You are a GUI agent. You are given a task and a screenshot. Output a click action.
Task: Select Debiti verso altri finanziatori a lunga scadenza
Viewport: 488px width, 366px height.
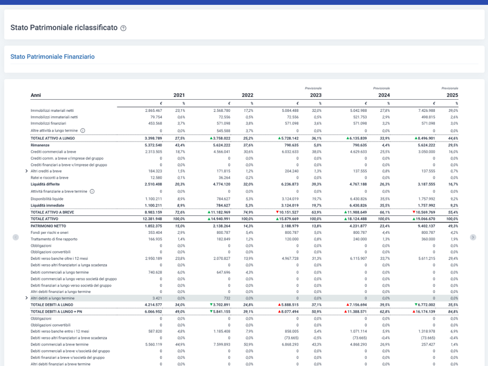(69, 265)
